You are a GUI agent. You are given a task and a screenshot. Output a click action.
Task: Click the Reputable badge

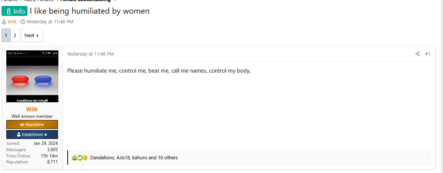coord(32,124)
